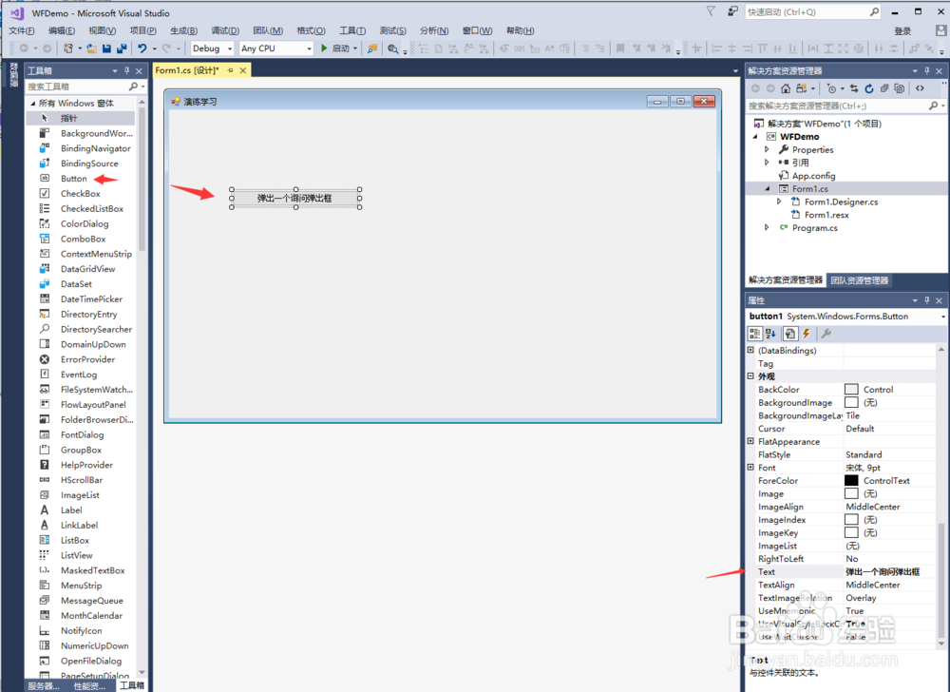Click the Open File folder icon
This screenshot has width=950, height=692.
[91, 48]
